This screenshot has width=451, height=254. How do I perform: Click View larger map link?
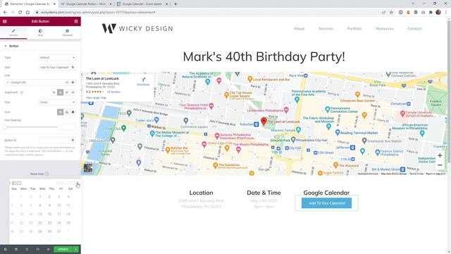point(96,98)
